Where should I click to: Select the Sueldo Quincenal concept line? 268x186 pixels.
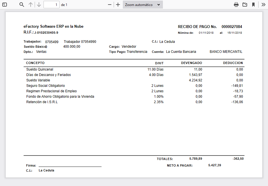(39, 69)
